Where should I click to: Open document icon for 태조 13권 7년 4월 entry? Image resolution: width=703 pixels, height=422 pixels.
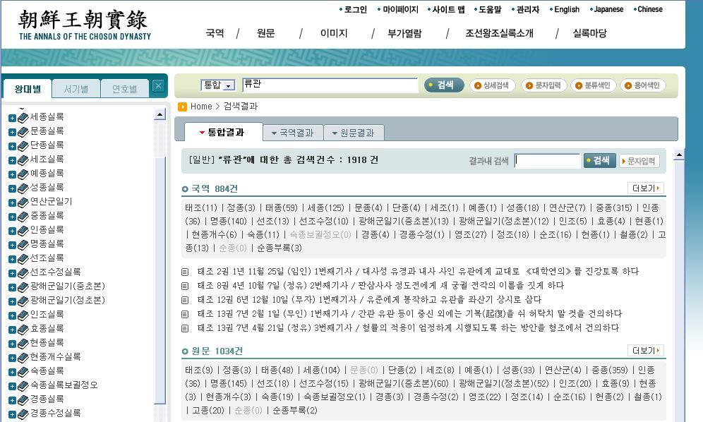(x=185, y=328)
